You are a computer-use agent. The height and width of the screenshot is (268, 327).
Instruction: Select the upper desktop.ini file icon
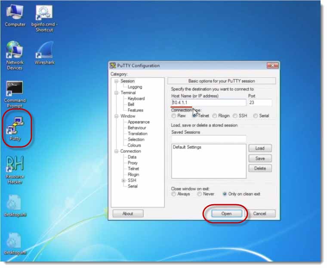15,206
